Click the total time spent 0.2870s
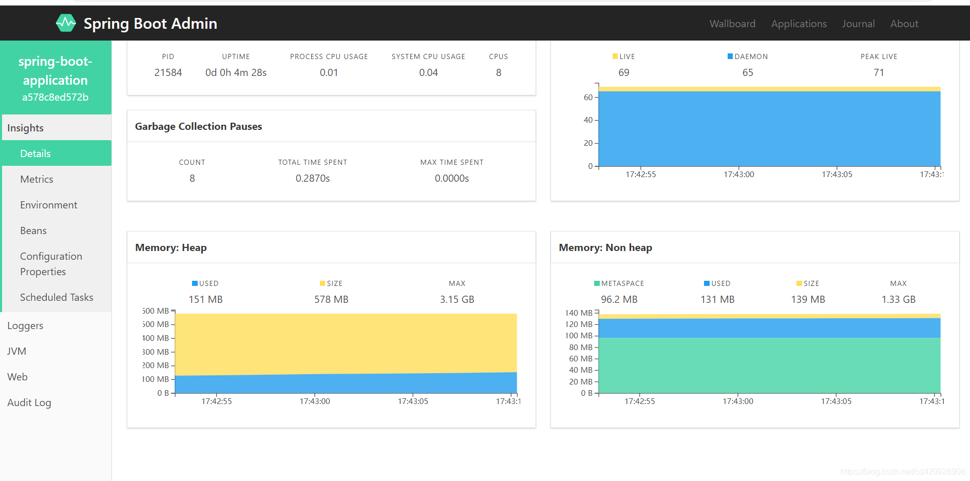The image size is (970, 481). [x=313, y=178]
